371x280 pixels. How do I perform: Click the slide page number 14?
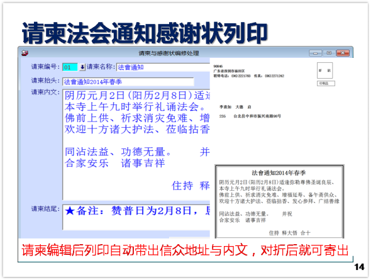[x=359, y=267]
